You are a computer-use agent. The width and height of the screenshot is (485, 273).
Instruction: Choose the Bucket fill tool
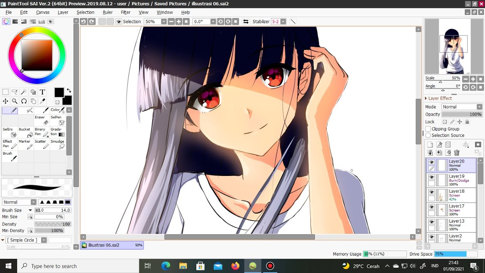pos(26,132)
